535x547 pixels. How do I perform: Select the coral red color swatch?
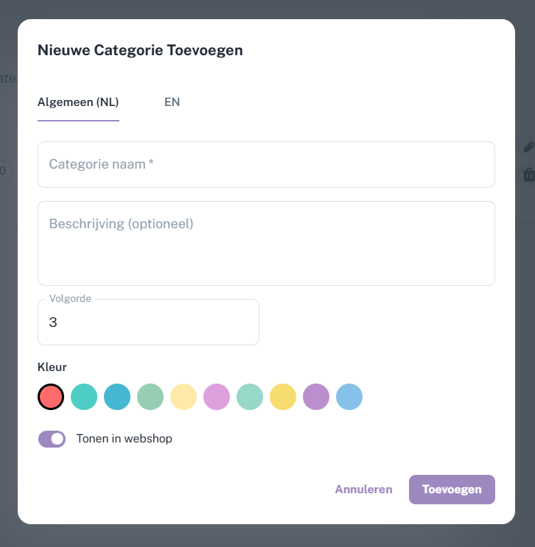[51, 397]
